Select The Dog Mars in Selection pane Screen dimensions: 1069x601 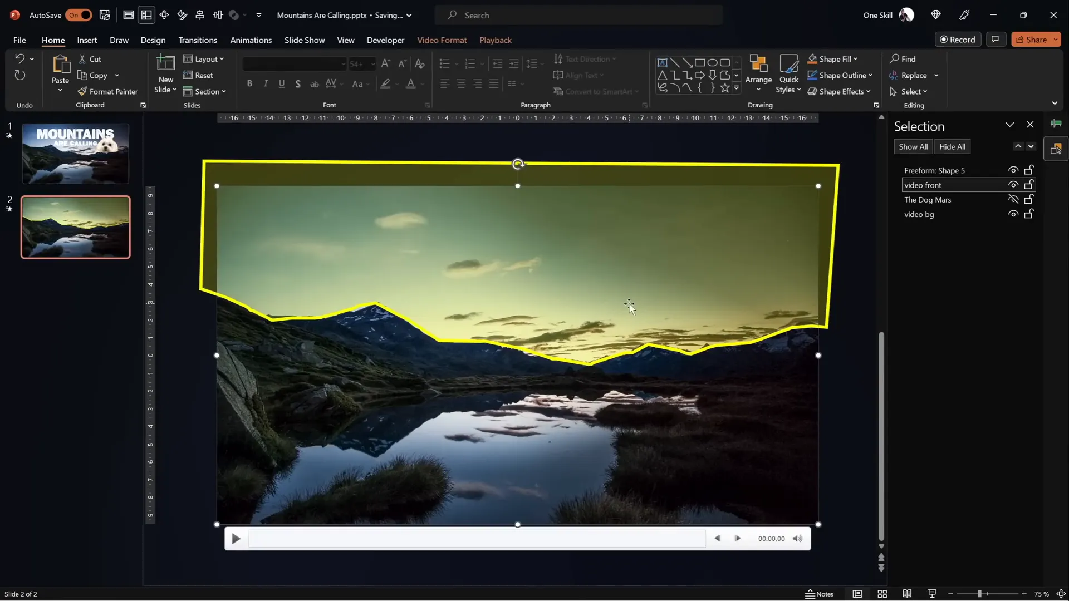click(928, 200)
